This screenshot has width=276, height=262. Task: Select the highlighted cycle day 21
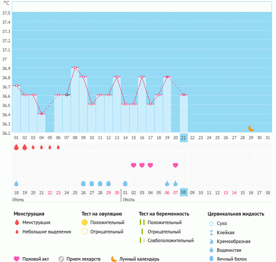pyautogui.click(x=184, y=138)
